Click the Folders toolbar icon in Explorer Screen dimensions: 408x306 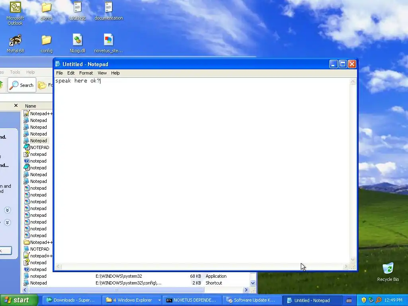[x=42, y=85]
